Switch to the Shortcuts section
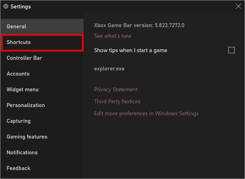The width and height of the screenshot is (245, 179). coord(19,42)
